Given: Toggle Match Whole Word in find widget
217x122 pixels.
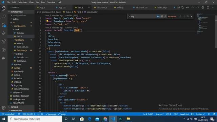Looking at the screenshot, I should click(x=162, y=17).
